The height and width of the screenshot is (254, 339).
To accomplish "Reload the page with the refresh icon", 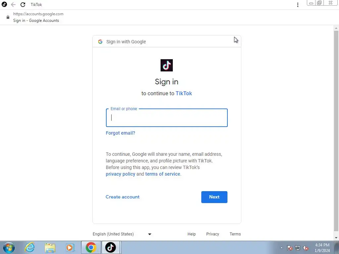I will coord(23,5).
